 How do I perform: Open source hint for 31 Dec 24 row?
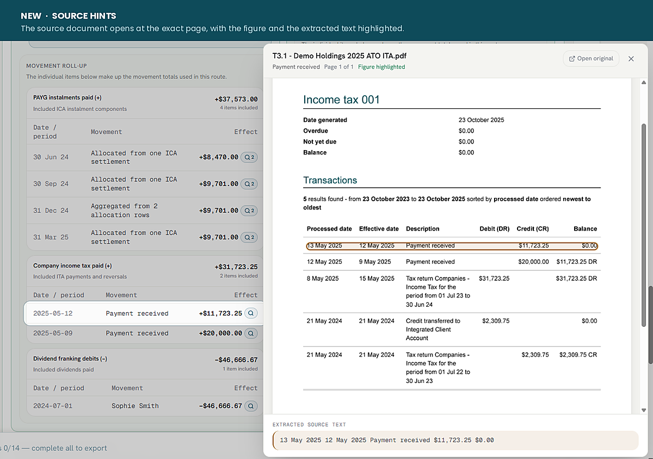tap(249, 210)
